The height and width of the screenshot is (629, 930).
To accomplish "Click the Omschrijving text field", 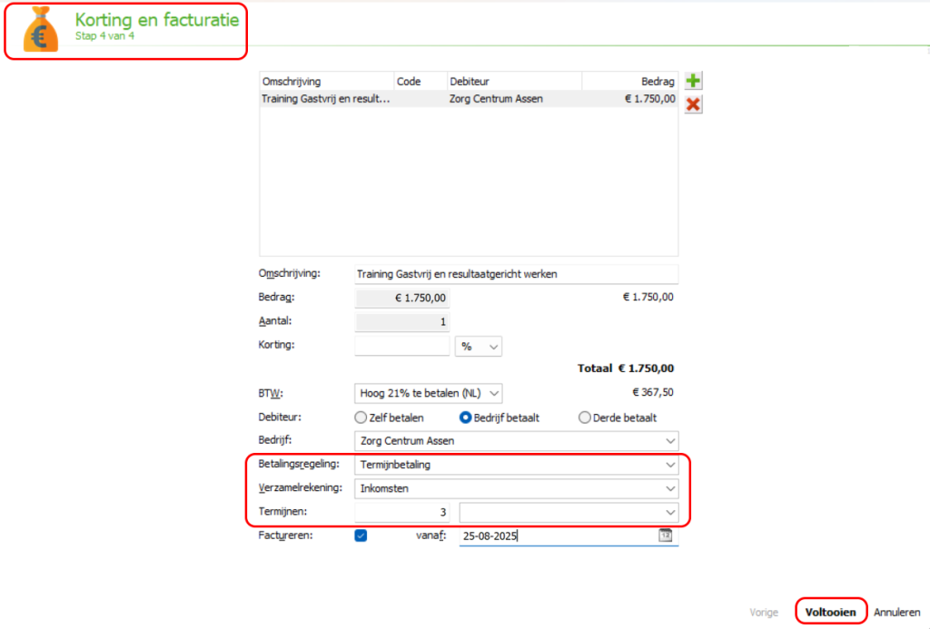I will pos(516,274).
